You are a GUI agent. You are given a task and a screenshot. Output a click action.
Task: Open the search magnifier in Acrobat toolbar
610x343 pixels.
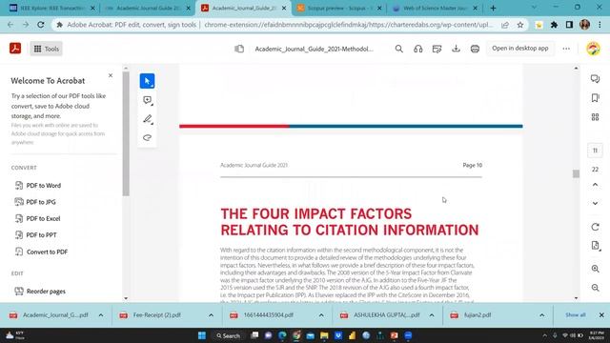[x=398, y=49]
